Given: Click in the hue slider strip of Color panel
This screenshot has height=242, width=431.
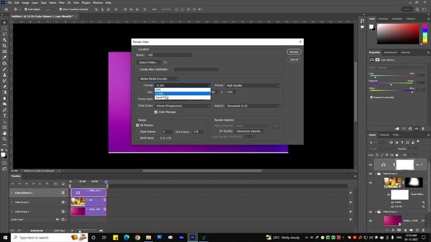Looking at the screenshot, I should click(425, 34).
